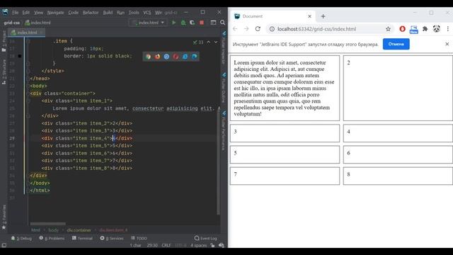Open Tools menu
The image size is (453, 255).
134,13
